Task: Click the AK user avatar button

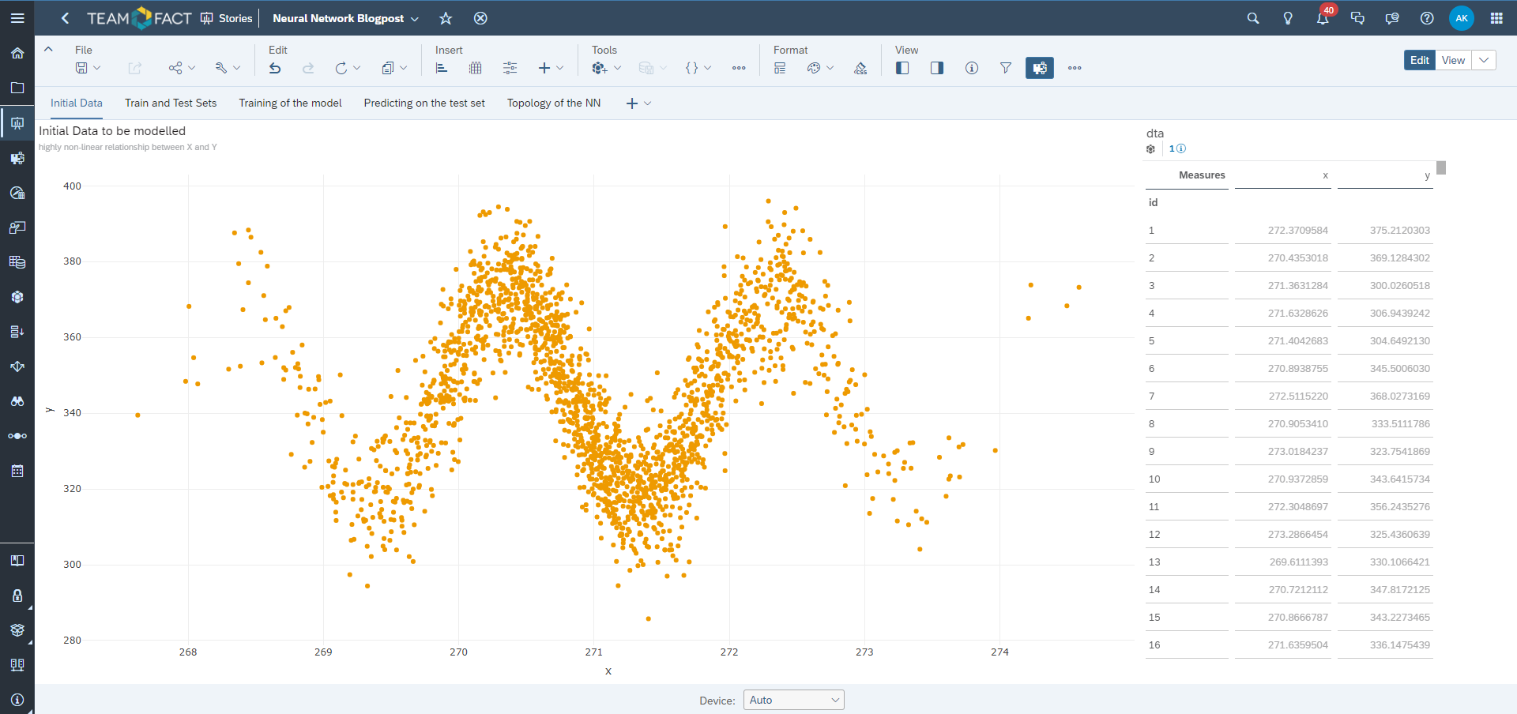Action: coord(1461,18)
